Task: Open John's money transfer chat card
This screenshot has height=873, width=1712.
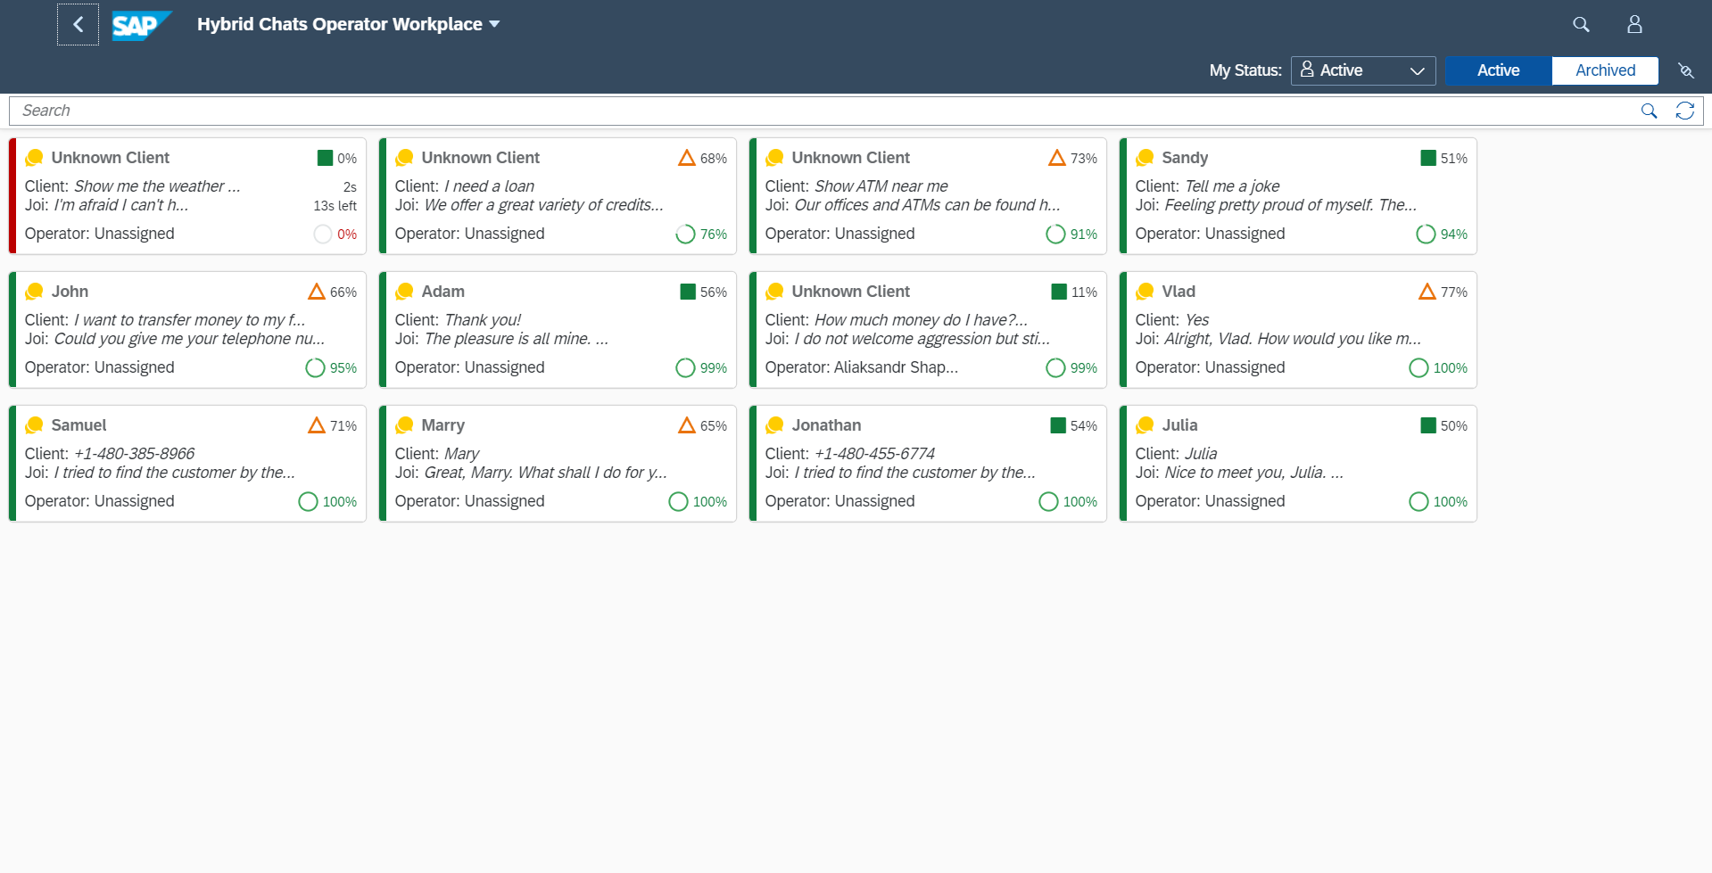Action: tap(187, 330)
